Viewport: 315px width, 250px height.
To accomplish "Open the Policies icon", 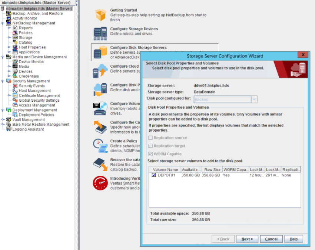I will click(x=15, y=33).
